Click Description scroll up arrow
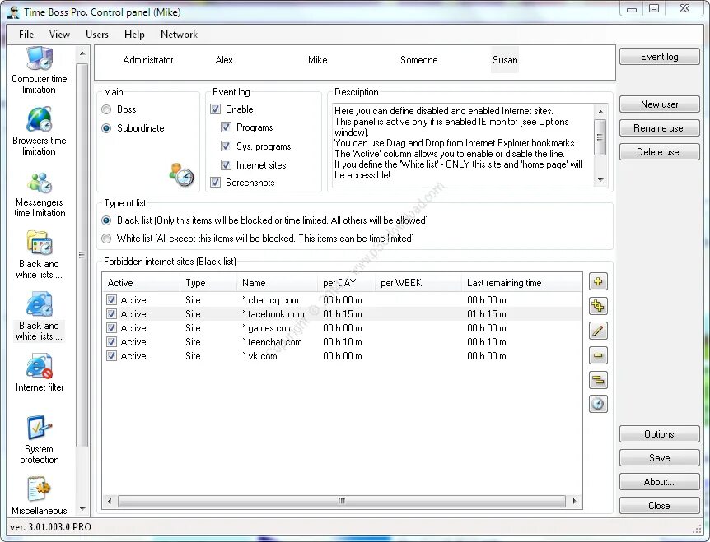 600,111
